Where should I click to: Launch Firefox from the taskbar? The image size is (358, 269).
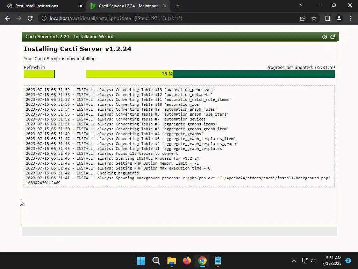187,261
